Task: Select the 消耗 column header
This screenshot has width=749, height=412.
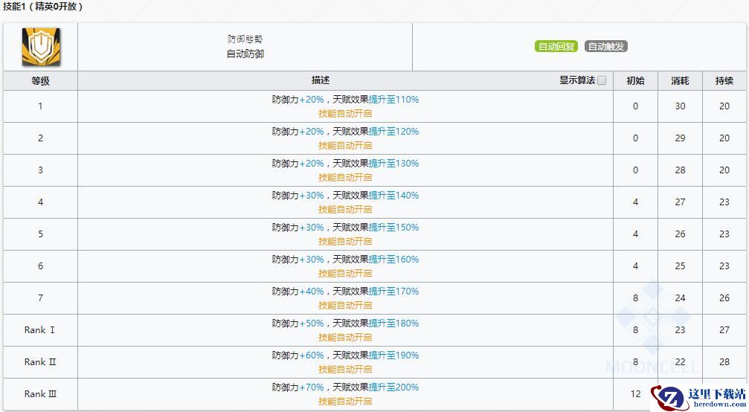Action: [x=680, y=80]
